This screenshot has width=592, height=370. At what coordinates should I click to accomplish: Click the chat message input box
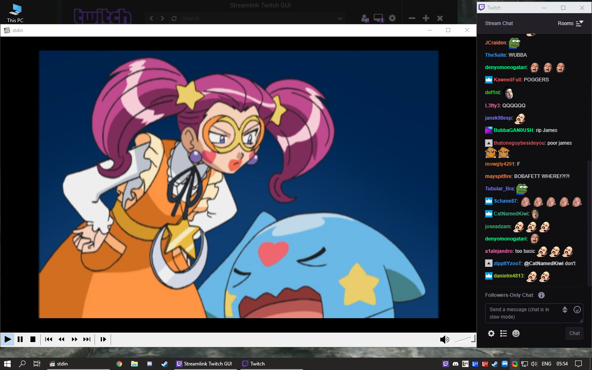[x=534, y=313]
